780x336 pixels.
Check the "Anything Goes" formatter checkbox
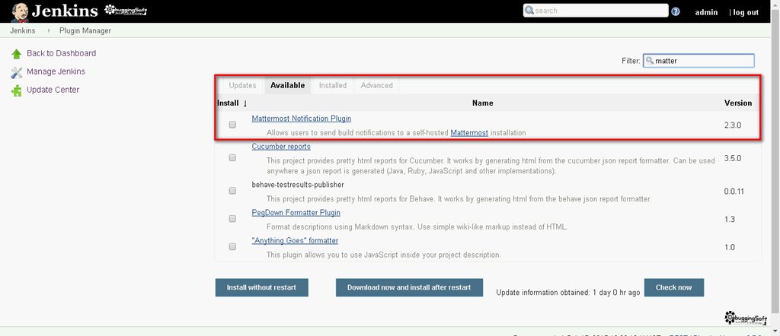click(232, 246)
